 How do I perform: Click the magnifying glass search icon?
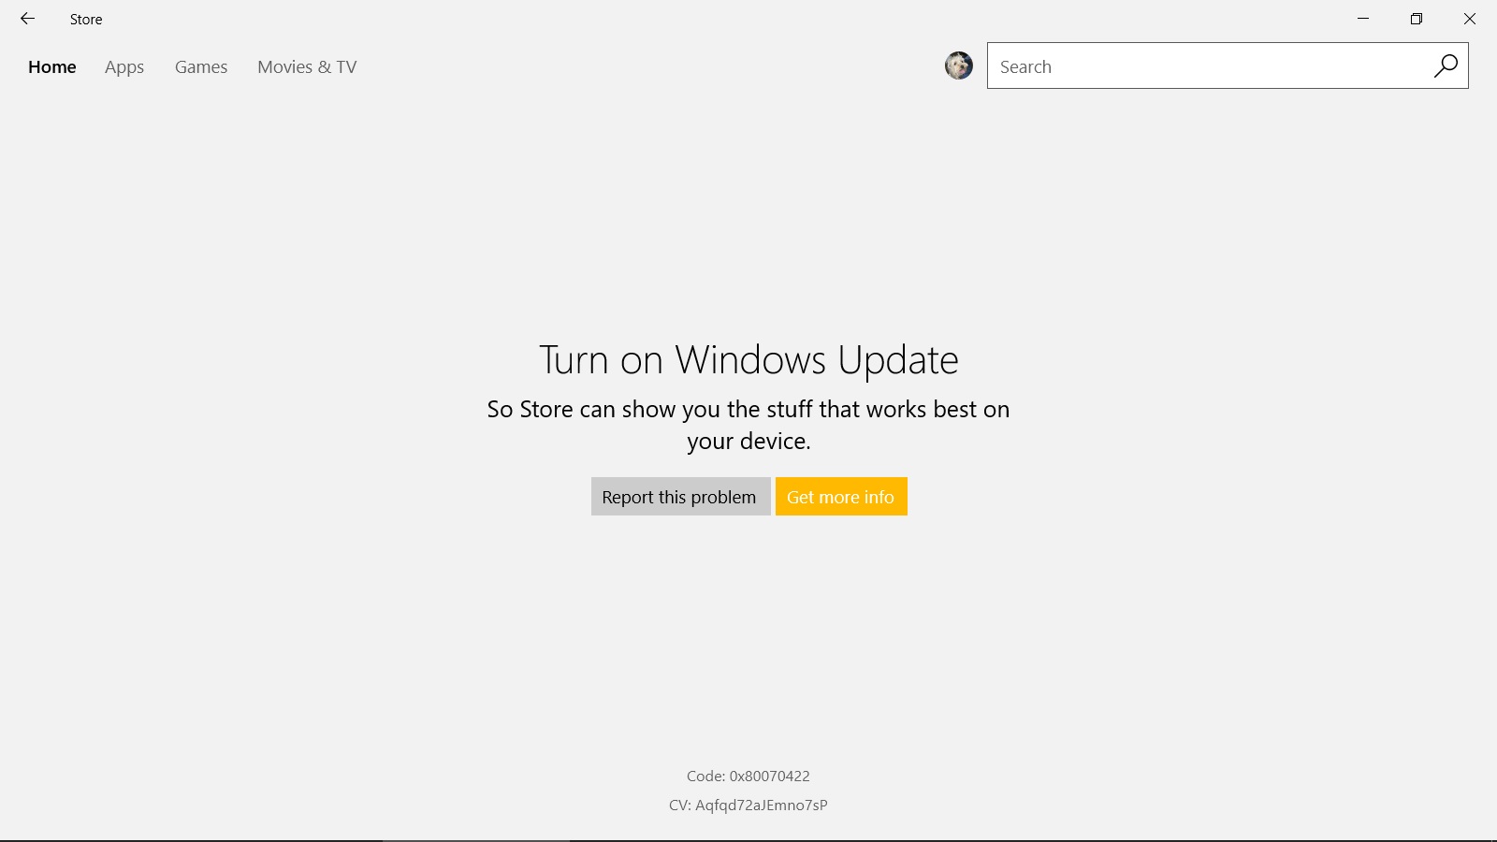1446,65
